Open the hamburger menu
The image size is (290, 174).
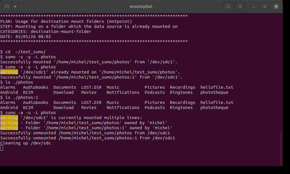coord(240,6)
